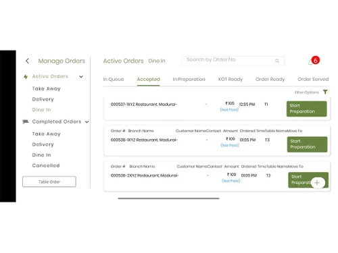338x253 pixels.
Task: Start preparation for order 000538-2
Action: click(308, 179)
